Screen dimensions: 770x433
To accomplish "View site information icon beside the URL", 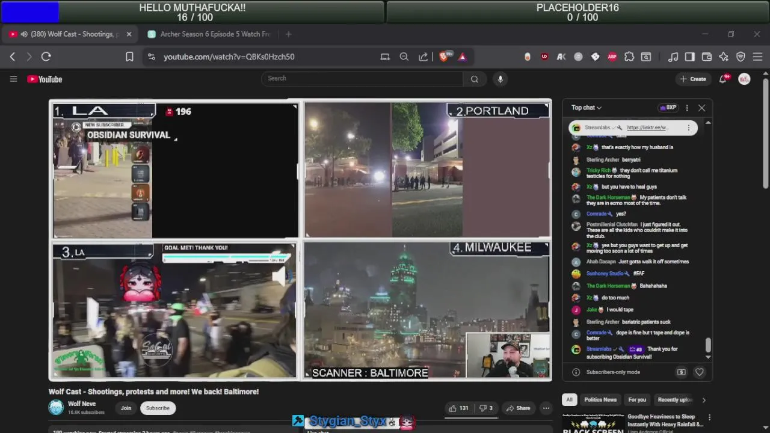I will 151,57.
